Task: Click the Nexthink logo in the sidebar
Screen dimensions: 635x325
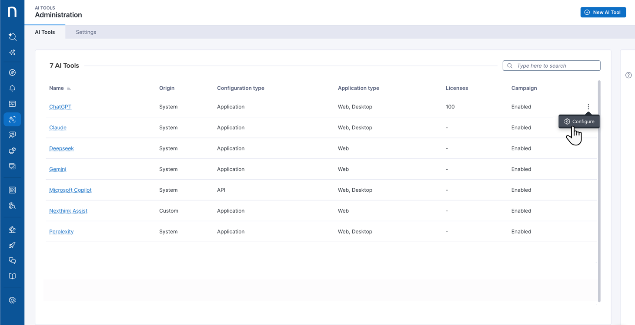Action: pos(12,12)
